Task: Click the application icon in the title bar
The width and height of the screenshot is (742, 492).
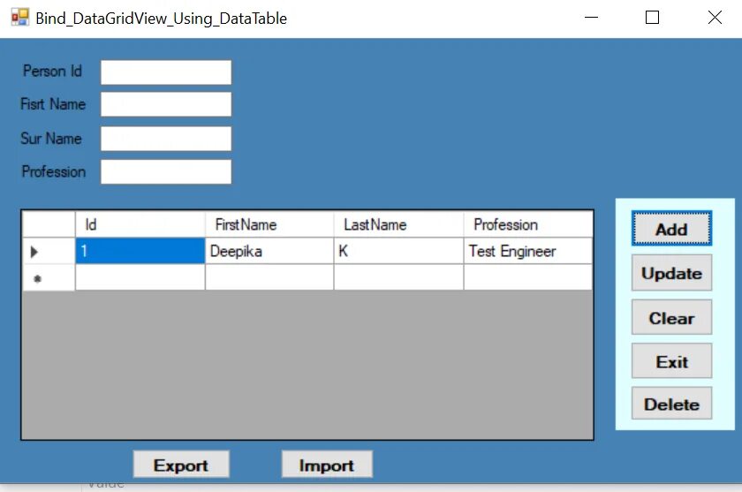Action: point(20,18)
